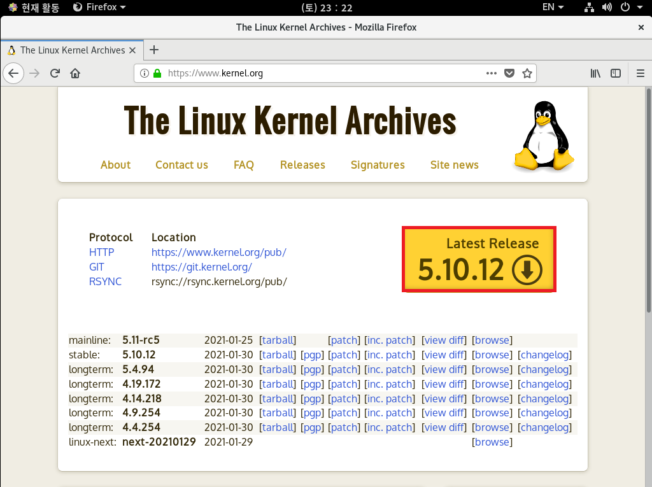652x487 pixels.
Task: Open Firefox hamburger menu
Action: [x=641, y=74]
